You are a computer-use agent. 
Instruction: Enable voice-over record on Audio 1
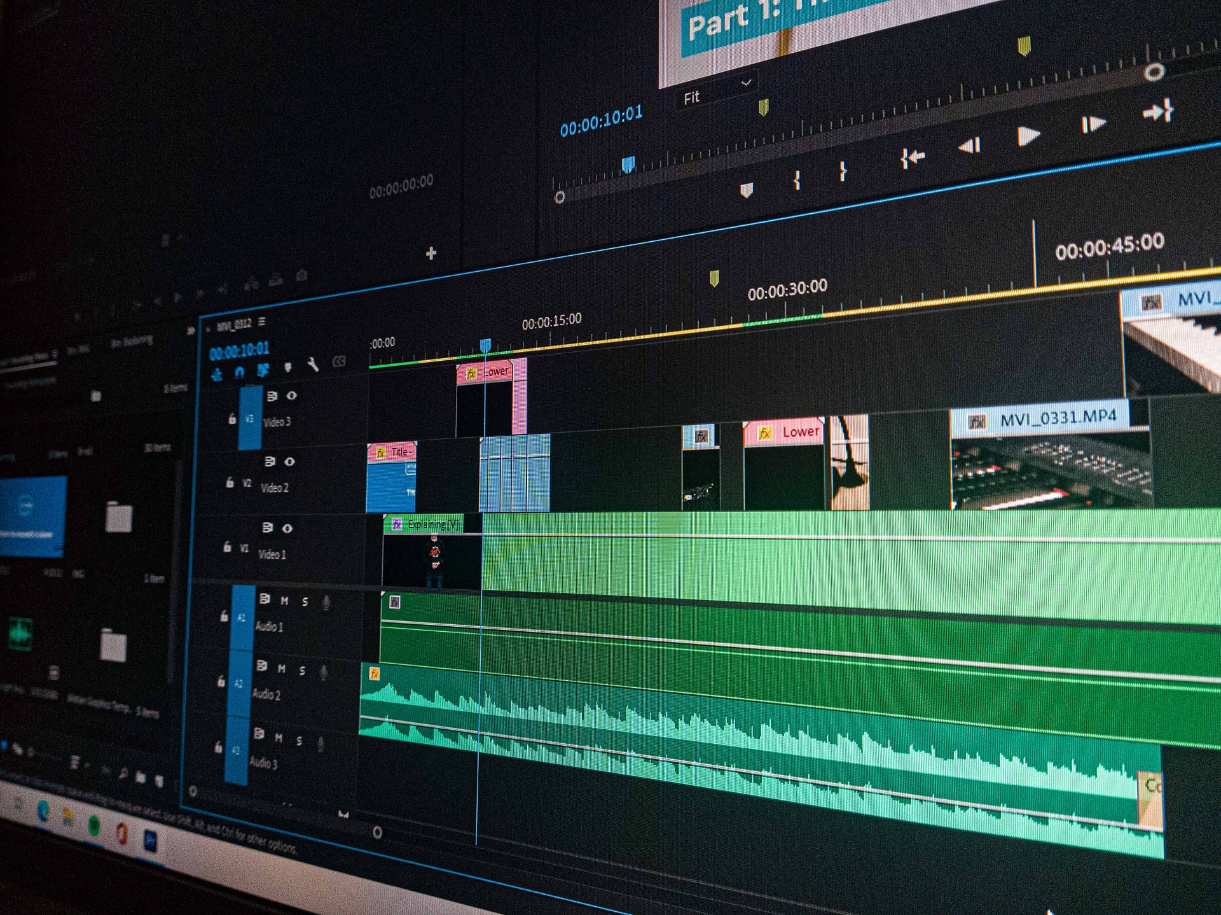326,602
